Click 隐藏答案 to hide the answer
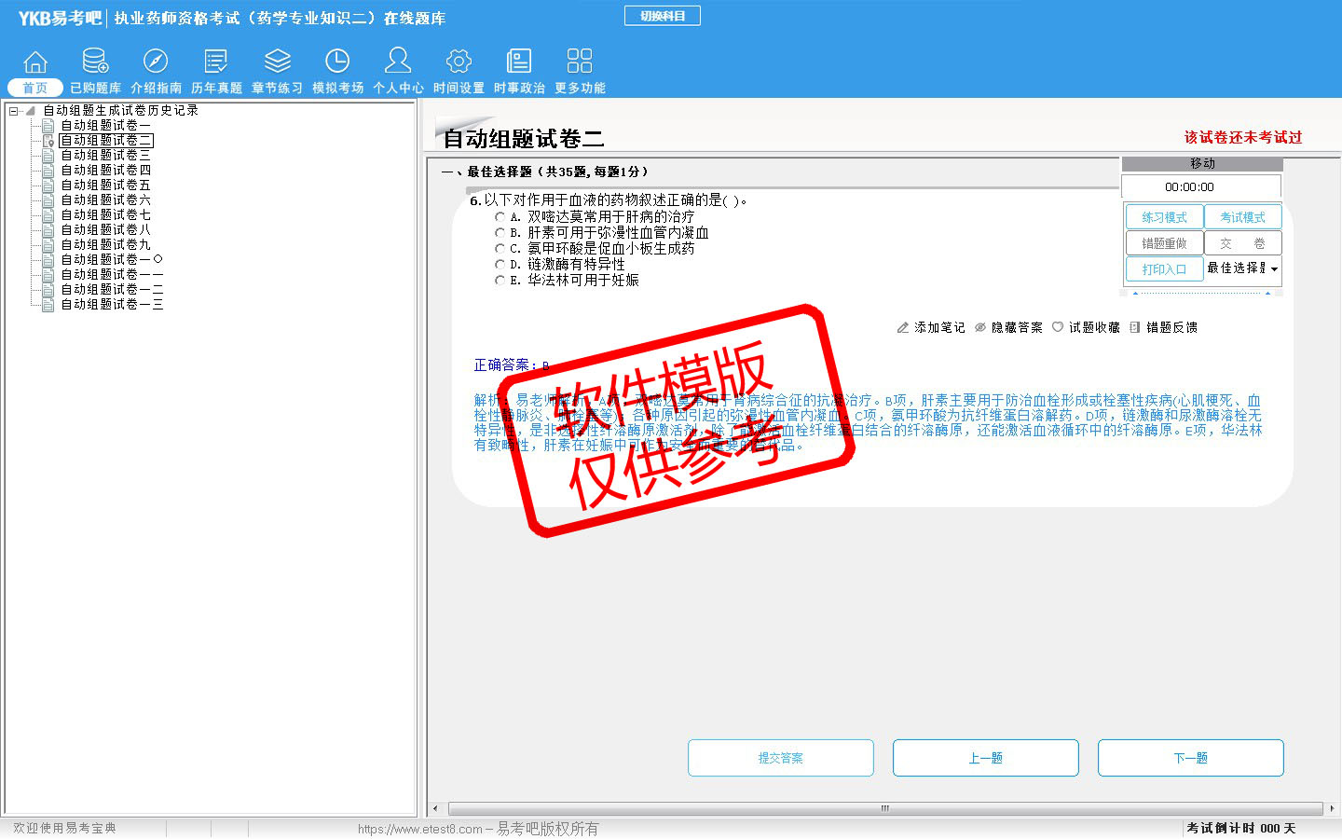Screen dimensions: 1342x839 pos(1008,328)
